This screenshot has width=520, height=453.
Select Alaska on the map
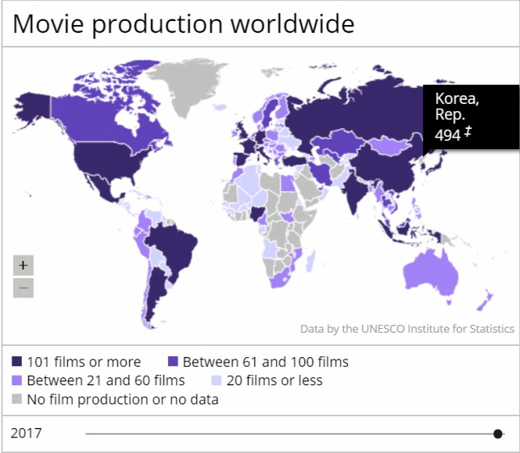(x=33, y=106)
